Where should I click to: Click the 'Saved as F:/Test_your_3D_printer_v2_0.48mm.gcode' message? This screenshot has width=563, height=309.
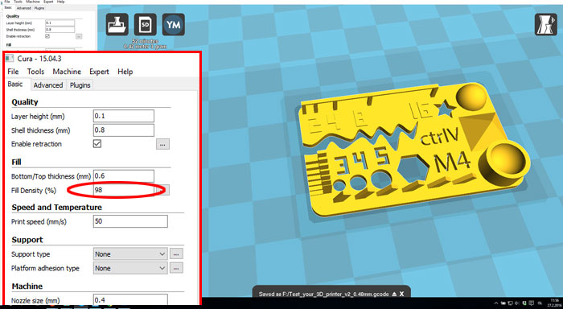[323, 294]
